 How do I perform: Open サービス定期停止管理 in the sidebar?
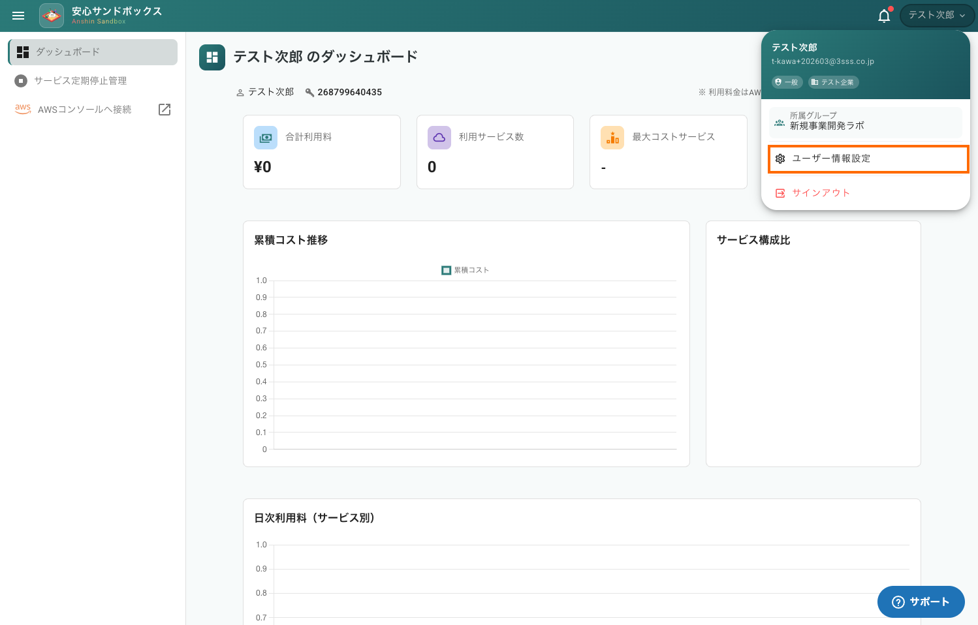point(93,81)
